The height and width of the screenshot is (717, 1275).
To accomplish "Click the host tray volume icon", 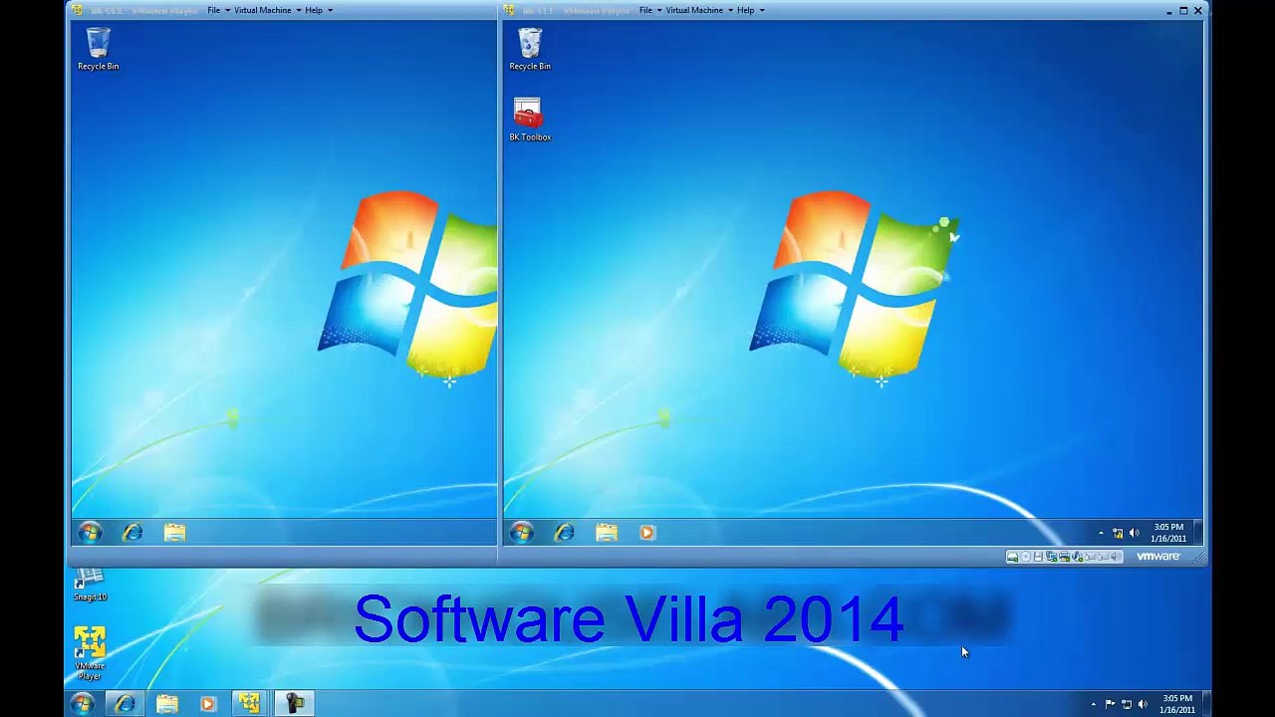I will click(x=1143, y=704).
